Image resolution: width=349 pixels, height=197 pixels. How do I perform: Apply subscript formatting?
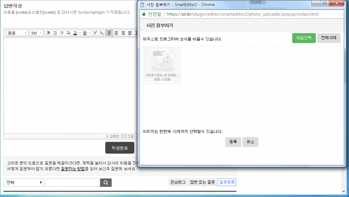pyautogui.click(x=101, y=33)
